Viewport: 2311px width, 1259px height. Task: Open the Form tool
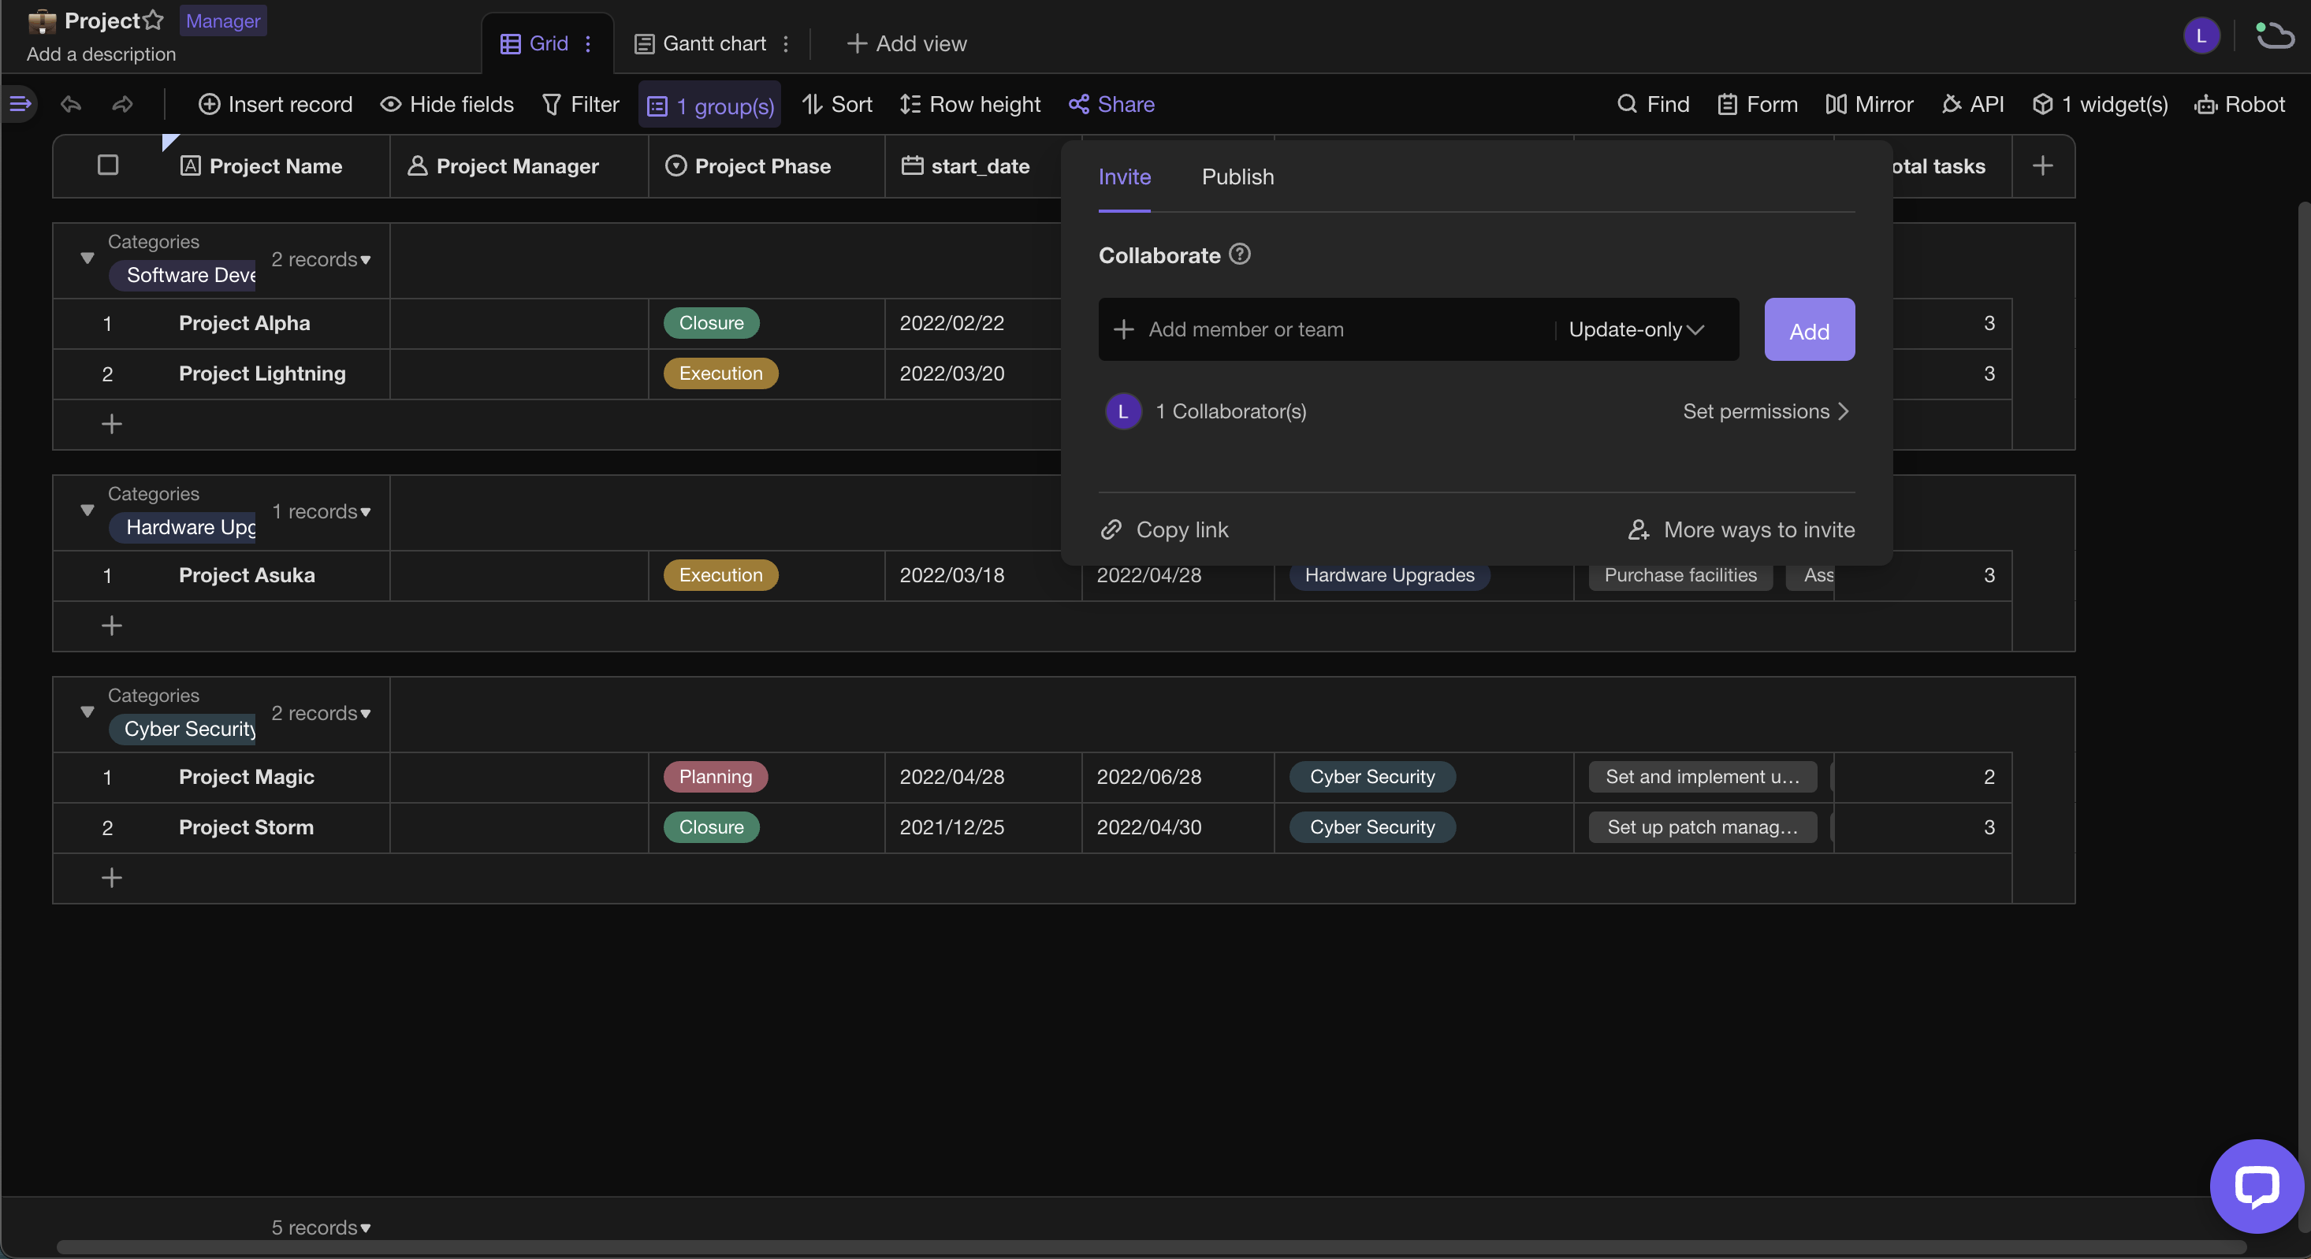pyautogui.click(x=1758, y=104)
